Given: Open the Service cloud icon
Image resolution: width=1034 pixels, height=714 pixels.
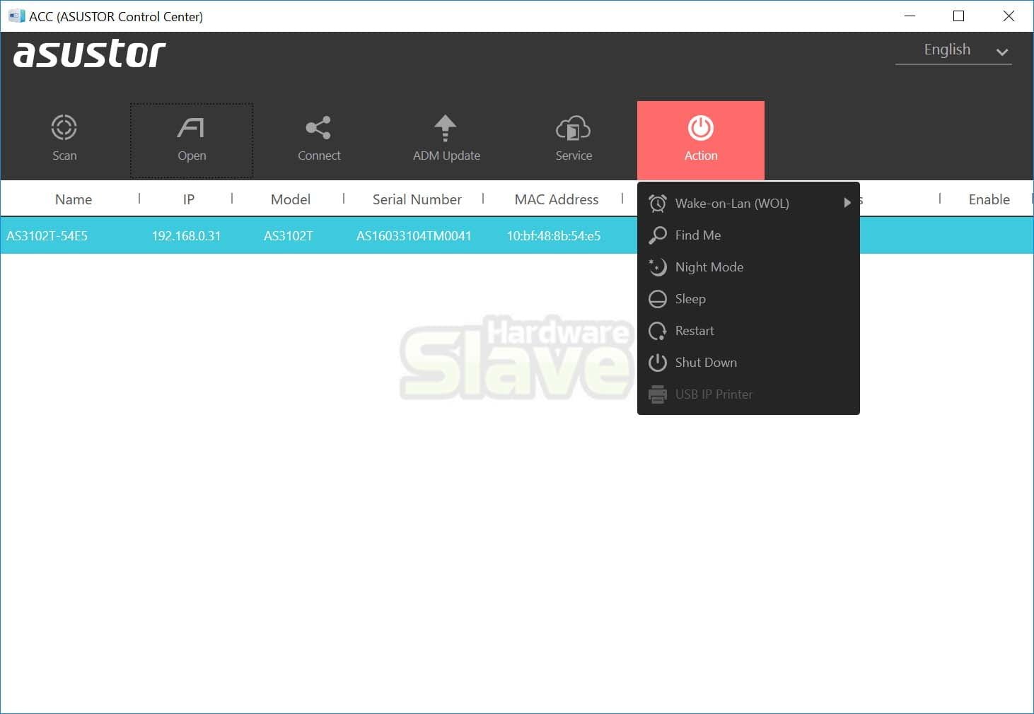Looking at the screenshot, I should tap(573, 128).
